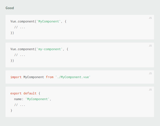The image size is (160, 126).
Task: Click the MyComponent identifier after import
Action: 34,77
